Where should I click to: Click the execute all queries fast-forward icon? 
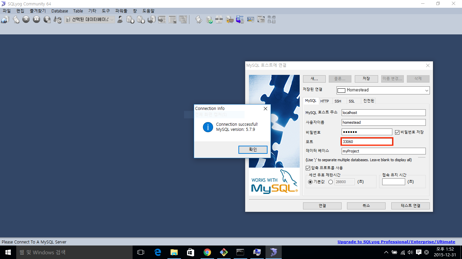(37, 20)
